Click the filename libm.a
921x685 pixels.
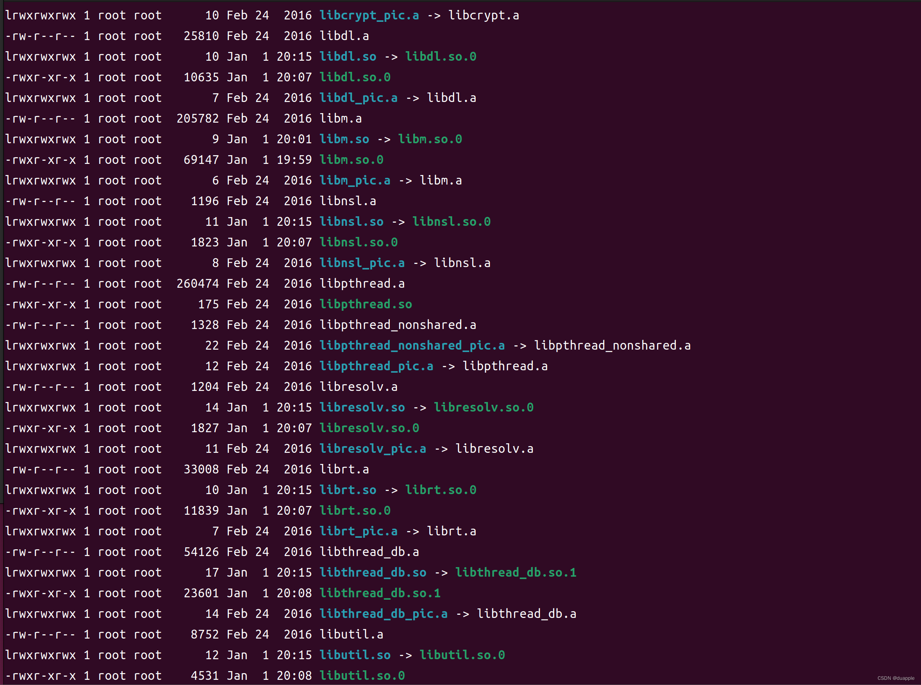click(x=341, y=119)
